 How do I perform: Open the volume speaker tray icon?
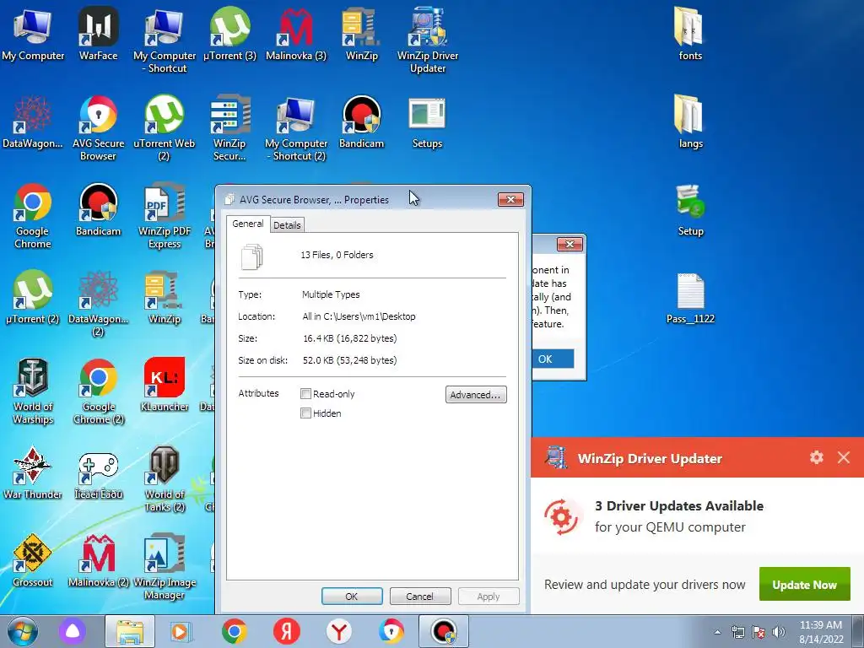point(779,632)
